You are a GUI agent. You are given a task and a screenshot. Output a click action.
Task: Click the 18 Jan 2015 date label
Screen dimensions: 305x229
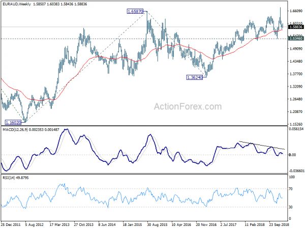click(132, 225)
